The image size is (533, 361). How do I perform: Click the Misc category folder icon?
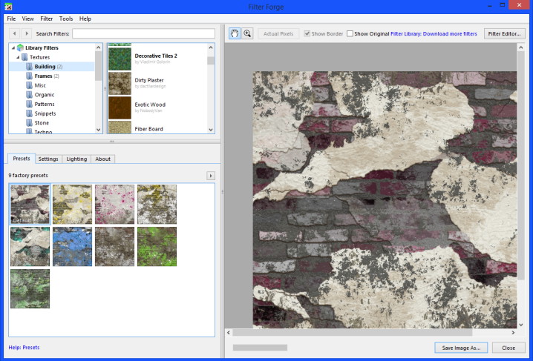[30, 85]
